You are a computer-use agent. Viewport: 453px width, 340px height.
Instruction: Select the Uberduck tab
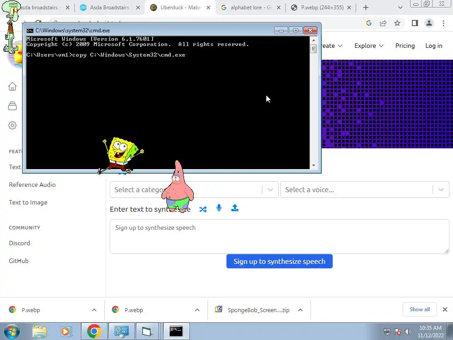(x=180, y=8)
